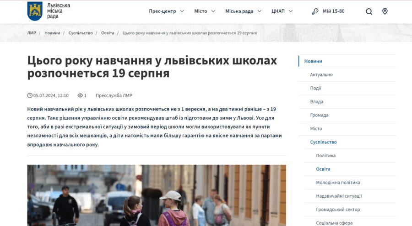Expand the Міська рада dropdown chevron
This screenshot has height=226, width=412.
(x=260, y=11)
